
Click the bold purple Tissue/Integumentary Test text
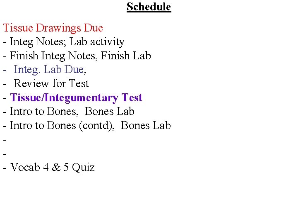tap(76, 98)
